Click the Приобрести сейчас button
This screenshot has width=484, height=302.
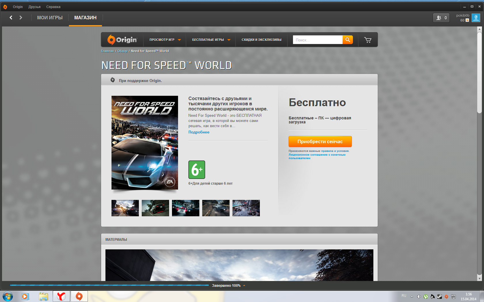pyautogui.click(x=320, y=142)
